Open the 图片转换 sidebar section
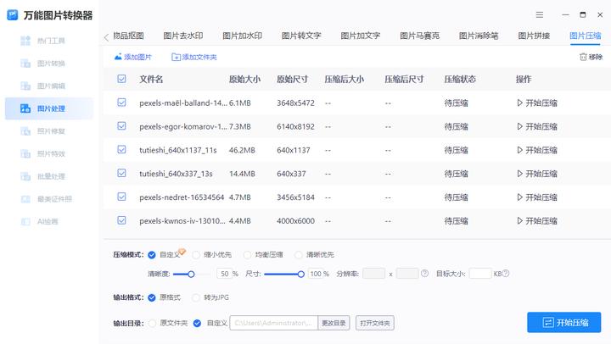This screenshot has height=344, width=611. 43,63
